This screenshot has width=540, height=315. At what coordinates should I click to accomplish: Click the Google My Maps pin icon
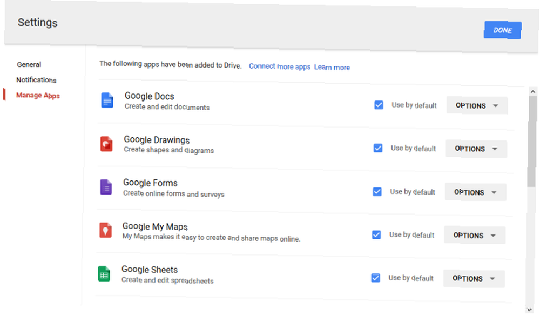105,230
